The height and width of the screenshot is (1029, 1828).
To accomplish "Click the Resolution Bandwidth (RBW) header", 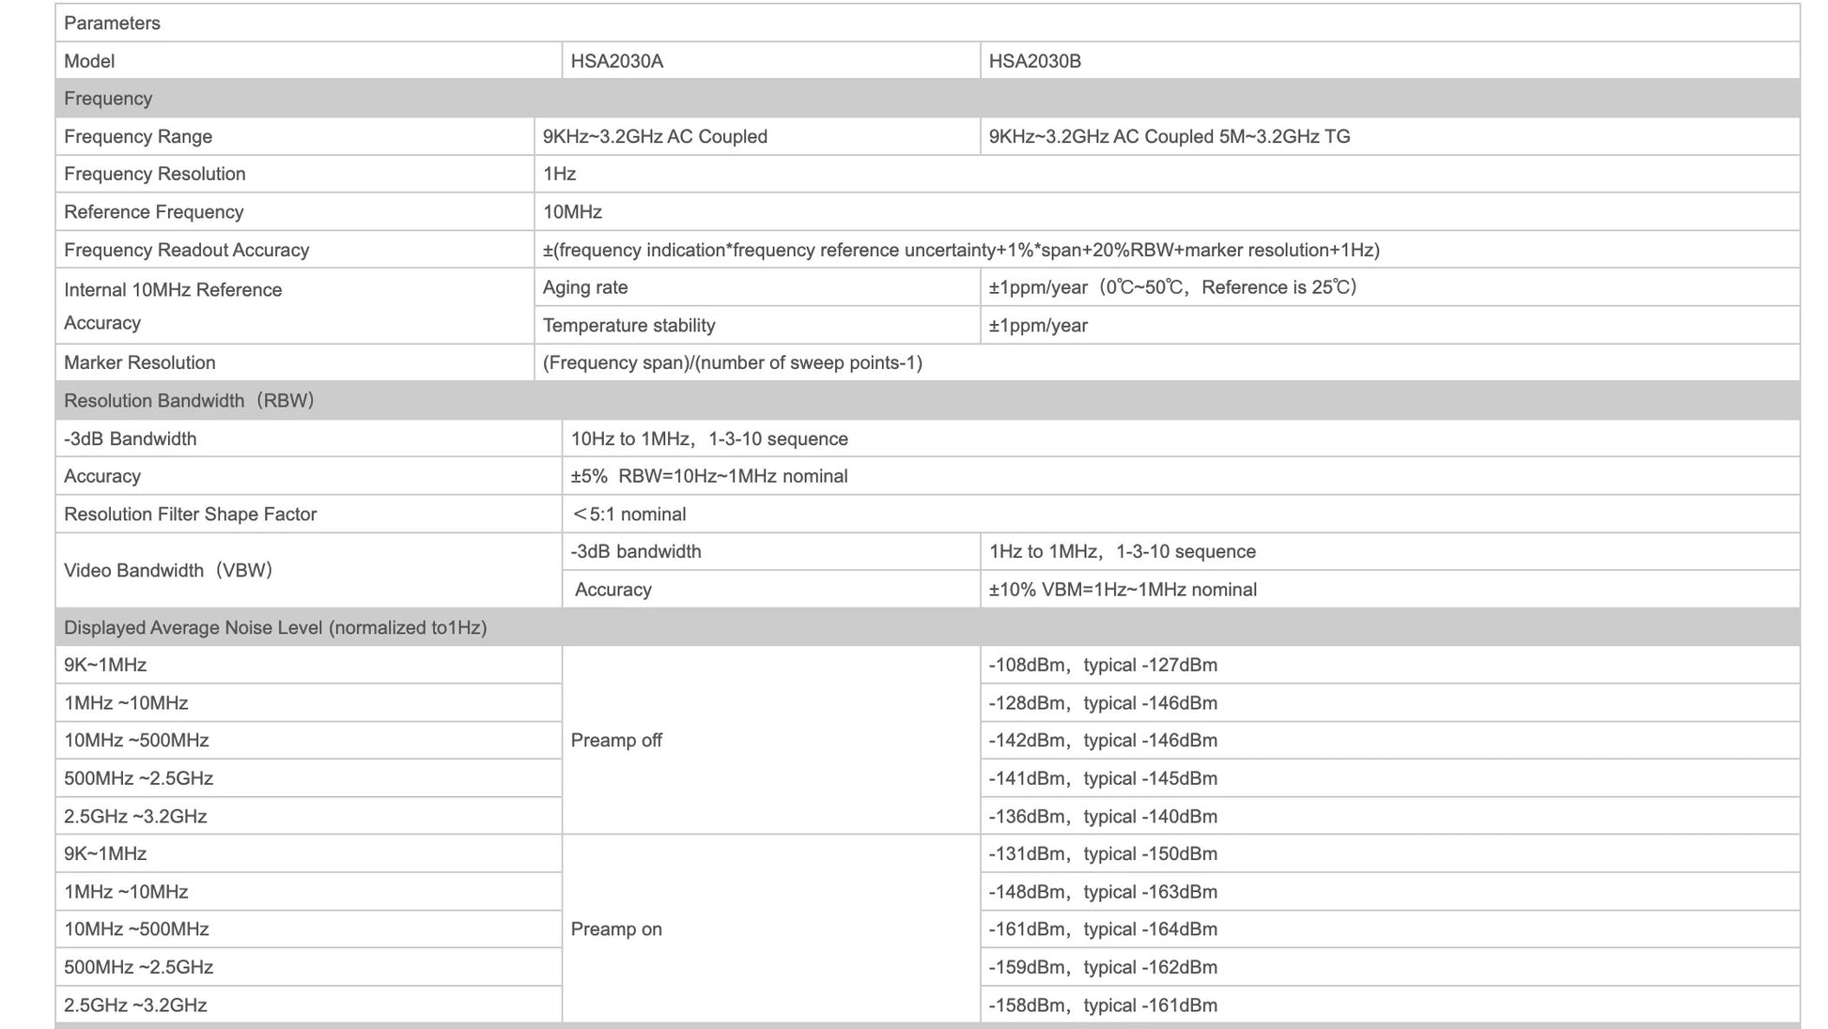I will tap(189, 401).
